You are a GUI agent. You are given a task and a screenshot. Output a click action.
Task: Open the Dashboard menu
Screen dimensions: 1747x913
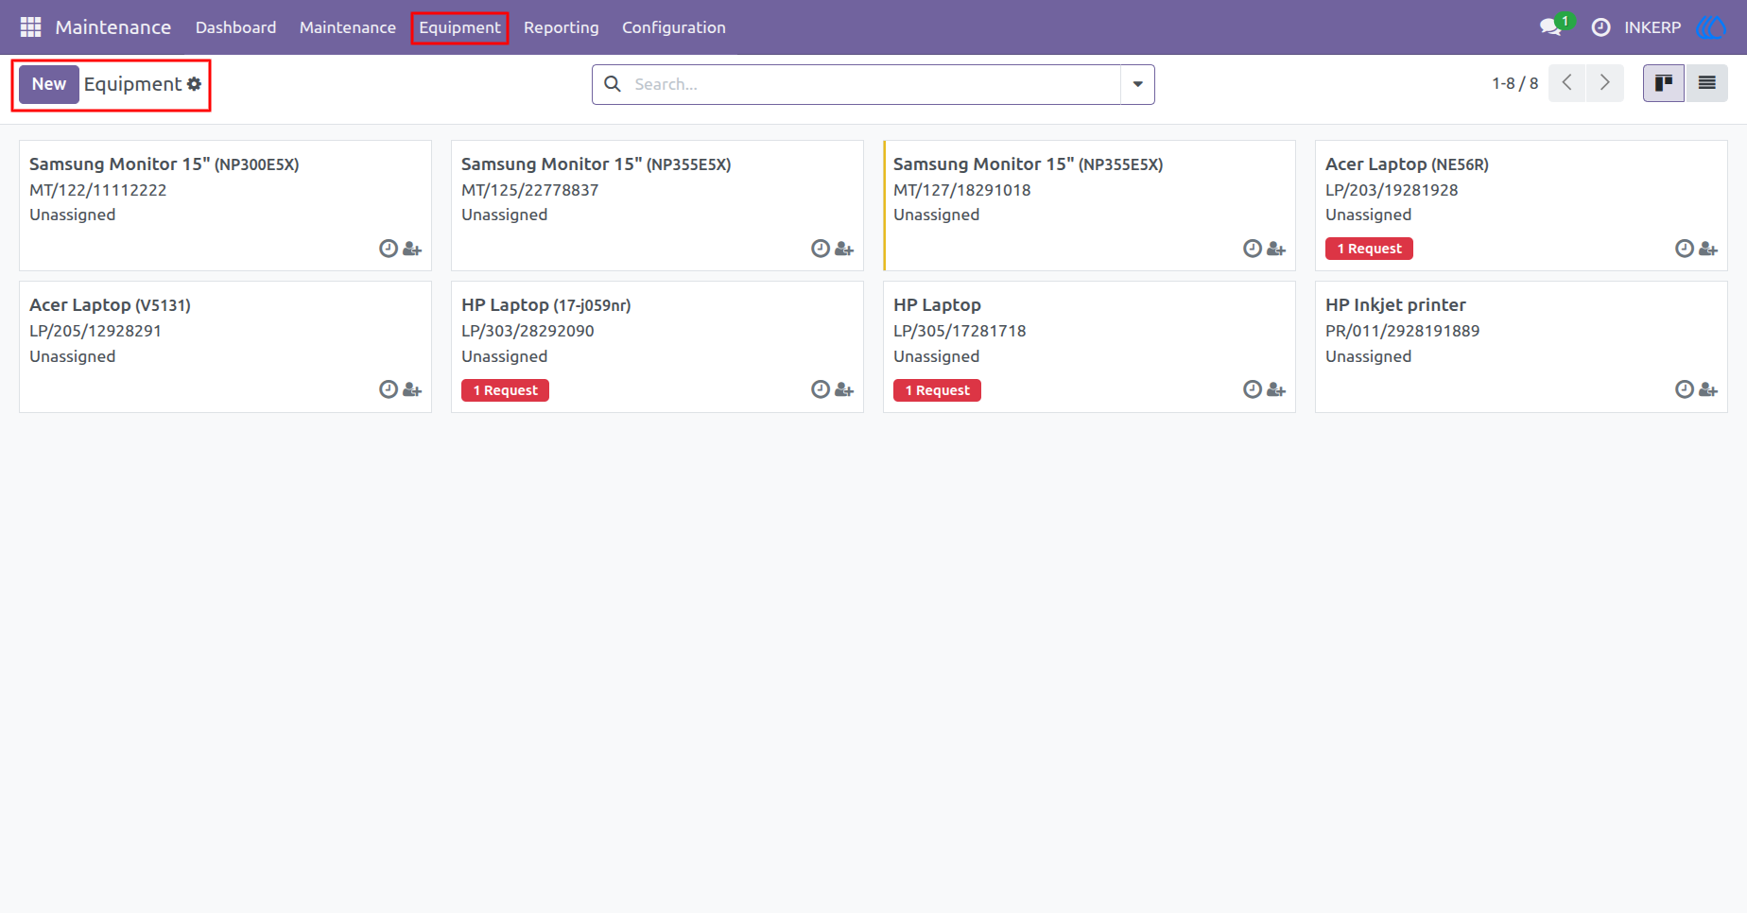tap(235, 27)
